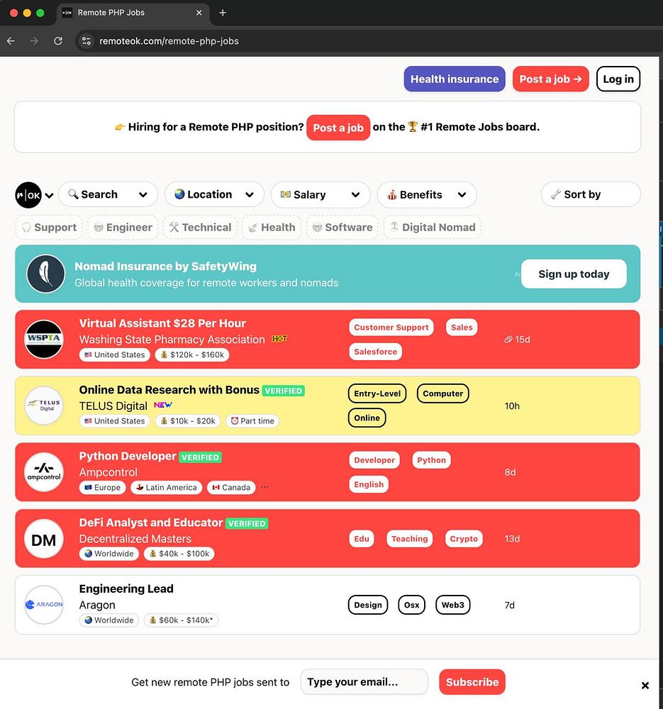Open the Aragon company logo
Screen dimensions: 663x709
(x=44, y=605)
